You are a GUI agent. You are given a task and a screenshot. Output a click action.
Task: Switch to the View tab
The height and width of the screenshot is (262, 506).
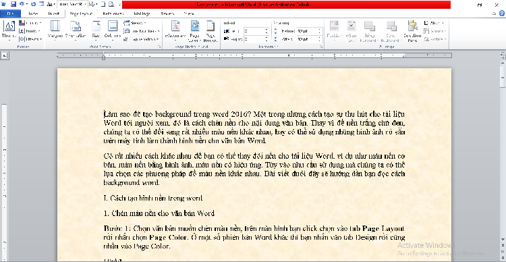tap(188, 14)
